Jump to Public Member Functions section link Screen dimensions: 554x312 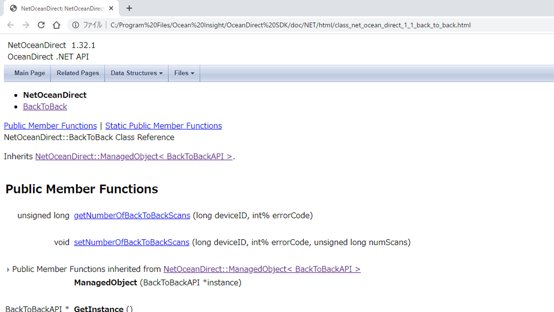tap(50, 126)
